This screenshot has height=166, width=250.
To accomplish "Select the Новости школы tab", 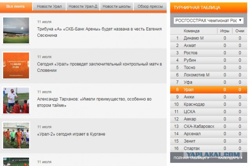I will 116,7.
